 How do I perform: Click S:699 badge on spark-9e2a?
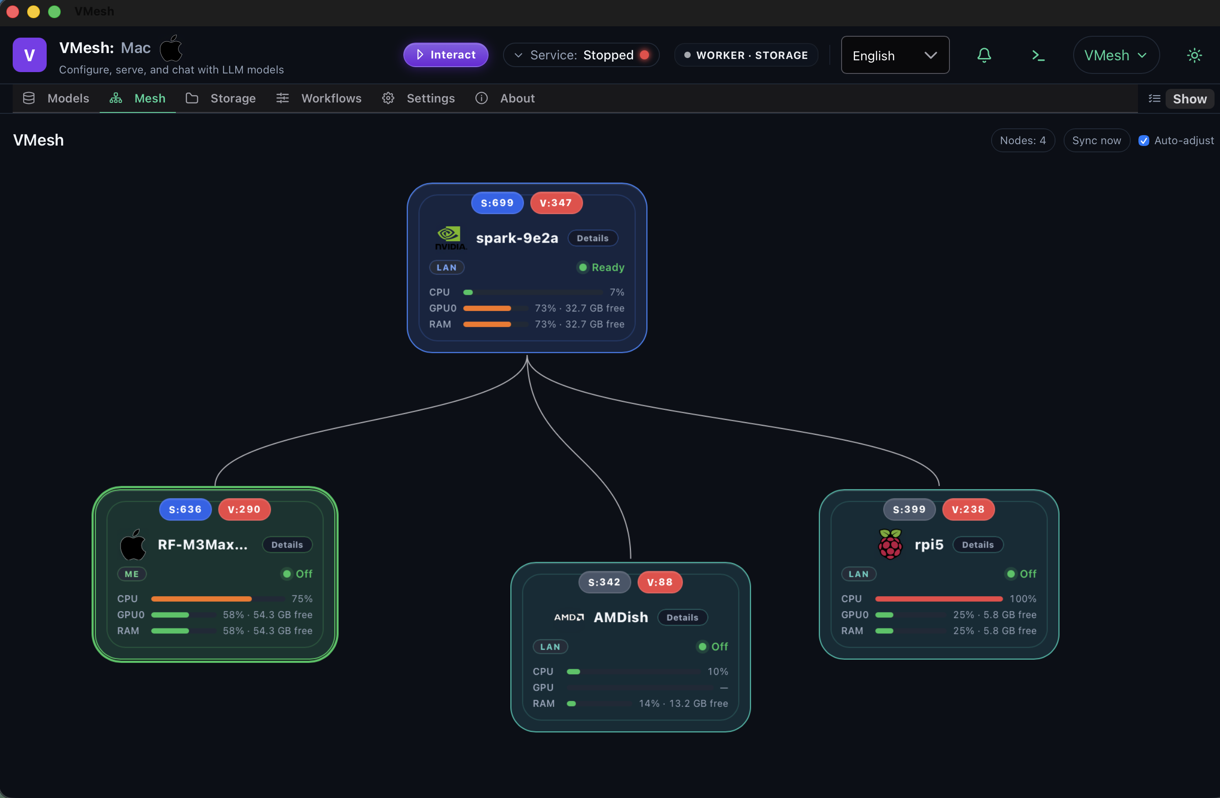point(497,203)
